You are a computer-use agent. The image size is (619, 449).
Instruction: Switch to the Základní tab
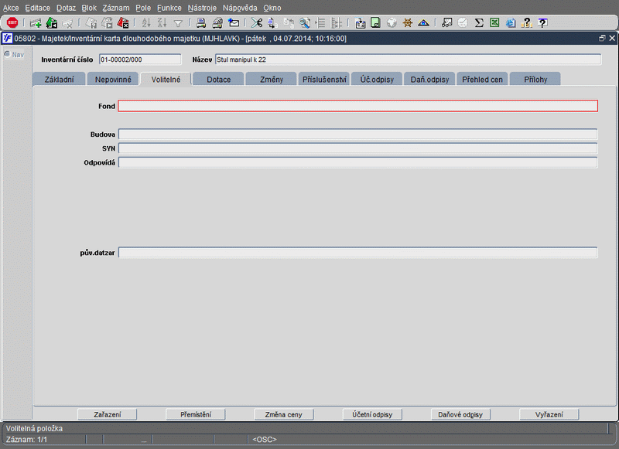(59, 80)
